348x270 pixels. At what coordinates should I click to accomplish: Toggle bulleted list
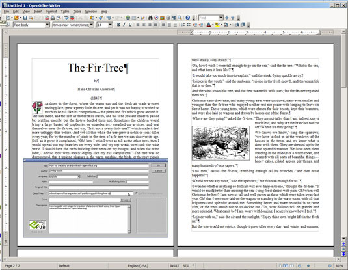click(x=189, y=25)
